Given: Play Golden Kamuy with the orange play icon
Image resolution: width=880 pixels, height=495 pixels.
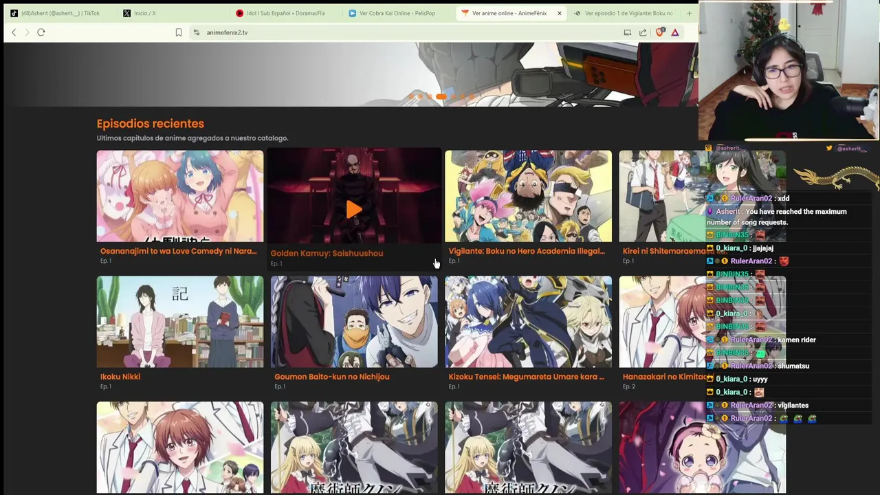Looking at the screenshot, I should [353, 210].
